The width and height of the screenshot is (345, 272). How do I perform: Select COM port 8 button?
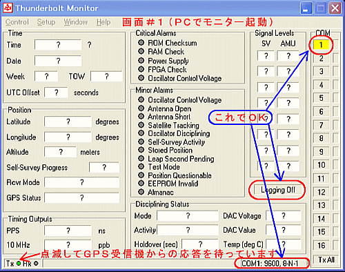tap(321, 138)
